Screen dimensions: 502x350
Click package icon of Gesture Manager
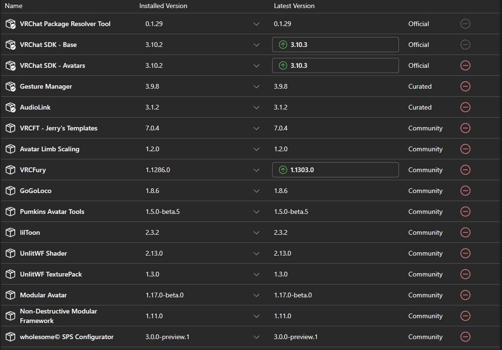click(10, 86)
